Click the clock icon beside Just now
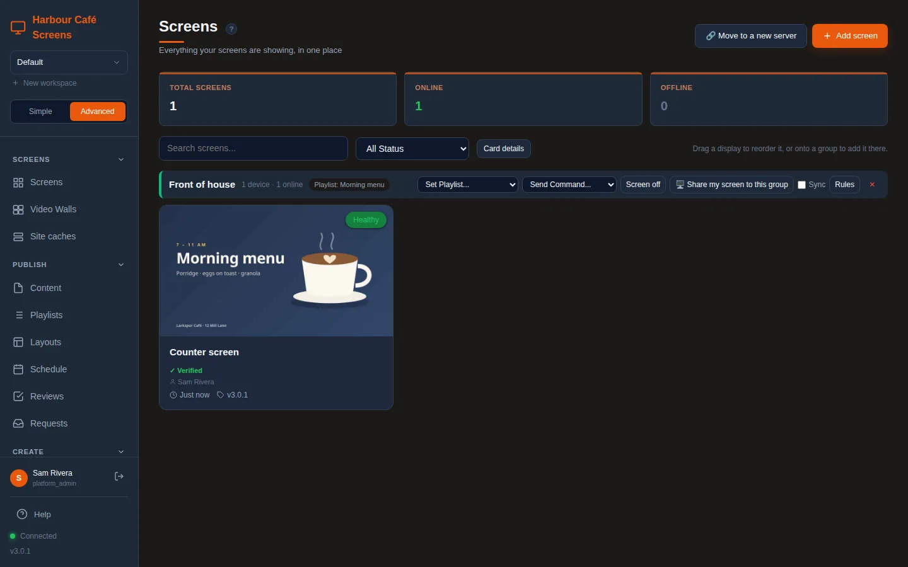 173,395
